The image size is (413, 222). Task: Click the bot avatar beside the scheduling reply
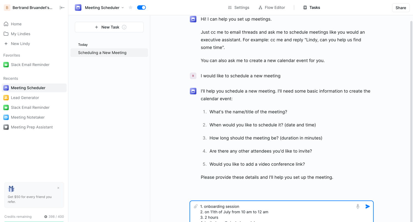tap(193, 91)
